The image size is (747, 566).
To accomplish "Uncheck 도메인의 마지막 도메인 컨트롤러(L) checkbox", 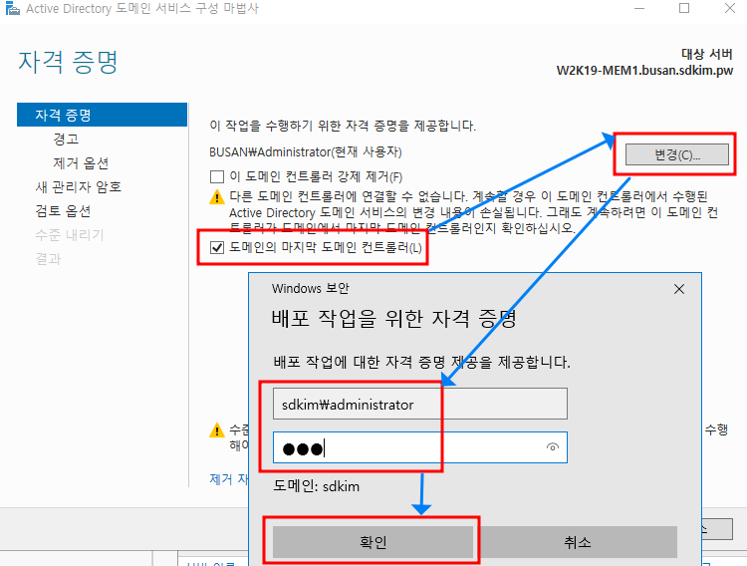I will pos(217,247).
